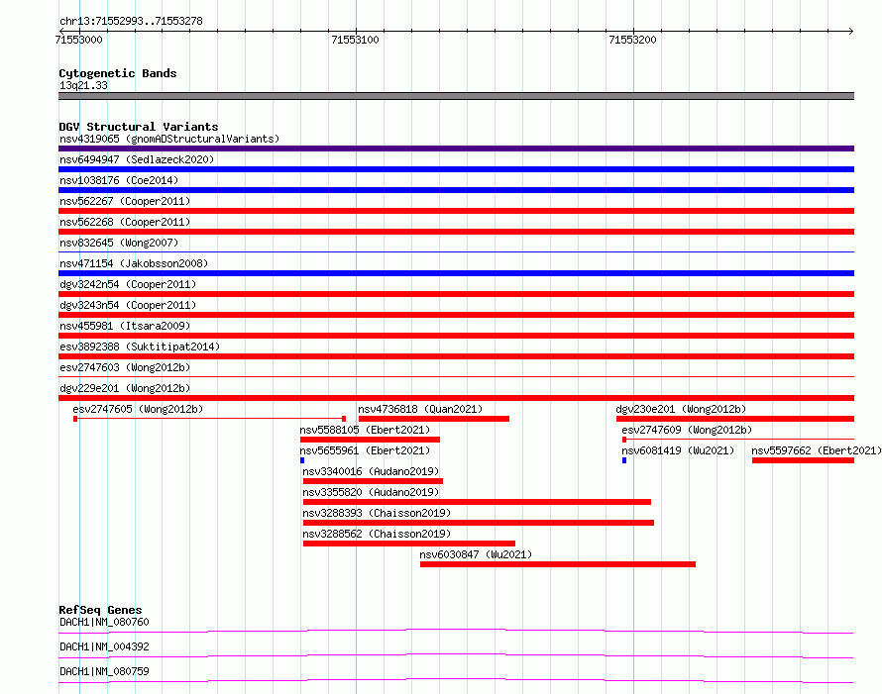This screenshot has width=882, height=694.
Task: Select nsv471154 (Jakobsson2008) variant label
Action: pyautogui.click(x=134, y=263)
